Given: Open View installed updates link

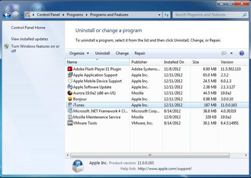Looking at the screenshot, I should [x=30, y=39].
